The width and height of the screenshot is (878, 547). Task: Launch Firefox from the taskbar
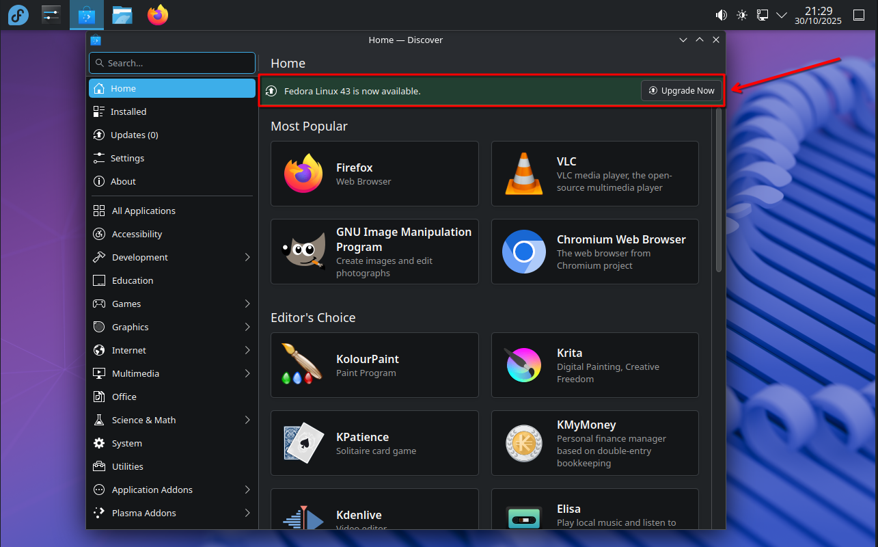[157, 14]
